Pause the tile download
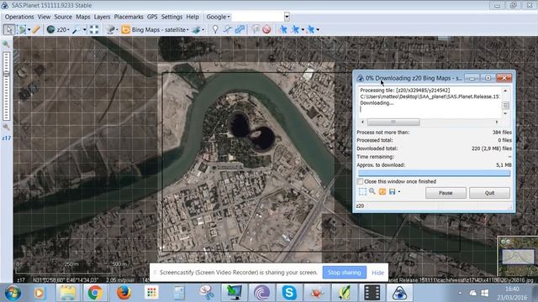Screen dimensions: 538x302 446,193
